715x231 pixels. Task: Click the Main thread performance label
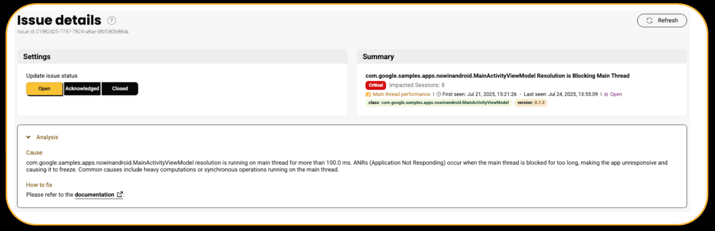point(401,94)
